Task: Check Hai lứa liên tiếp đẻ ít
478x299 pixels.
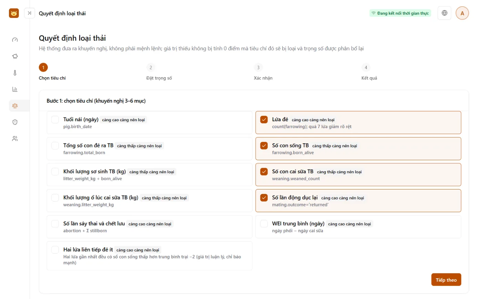Action: pyautogui.click(x=55, y=250)
